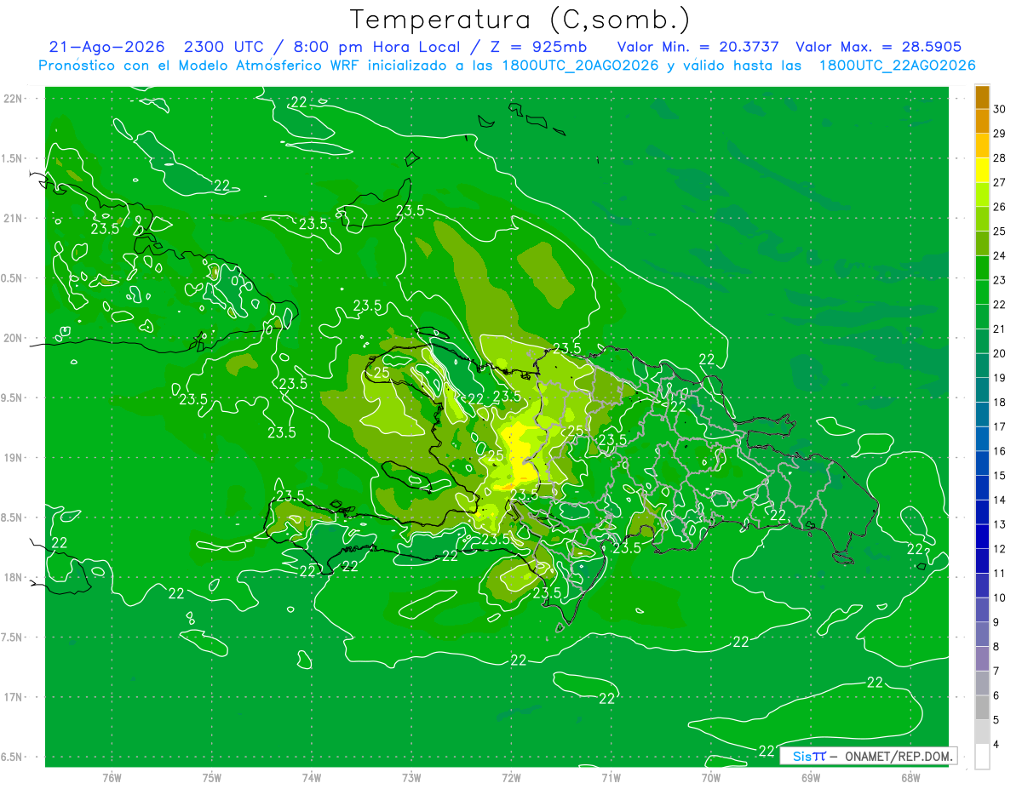Viewport: 1022px width, 789px height.
Task: Click the '9' label on the color scale
Action: pyautogui.click(x=997, y=622)
